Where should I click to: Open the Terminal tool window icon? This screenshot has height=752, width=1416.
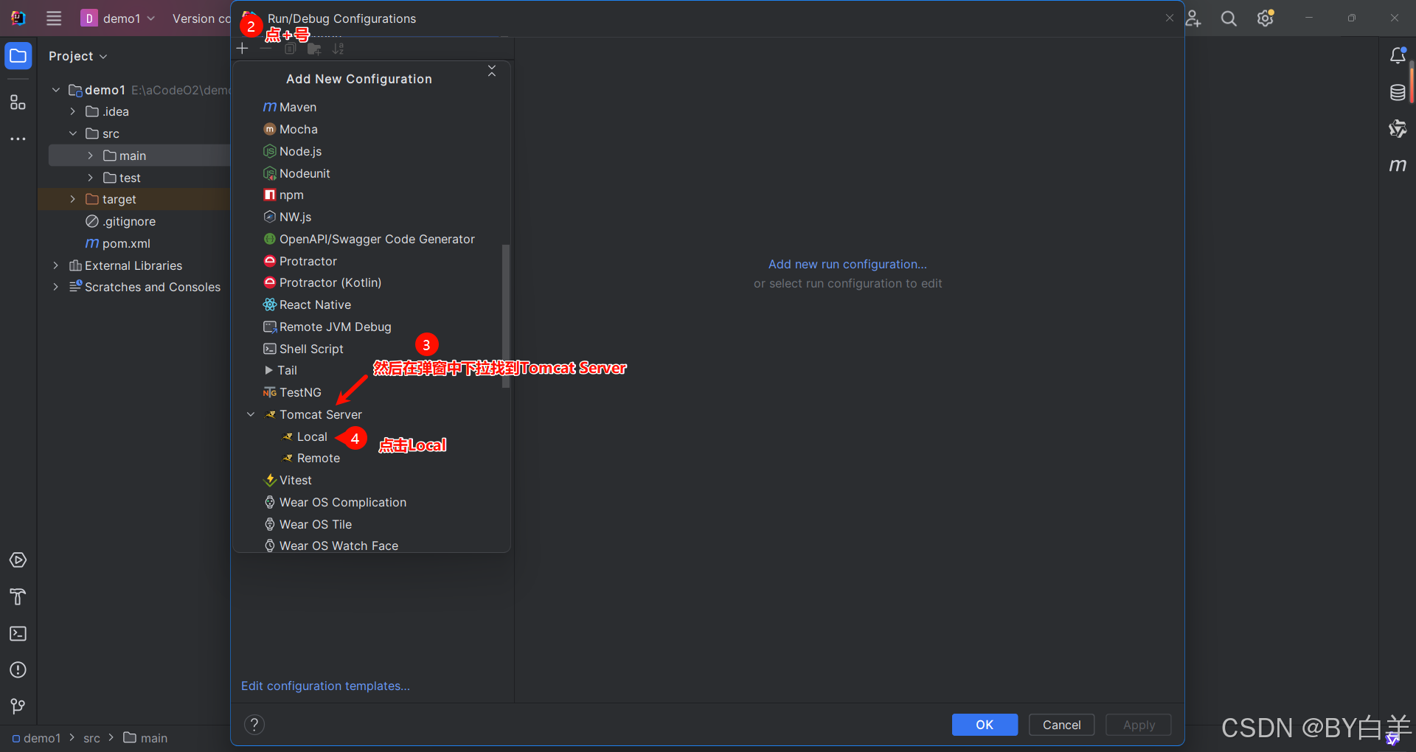click(18, 633)
